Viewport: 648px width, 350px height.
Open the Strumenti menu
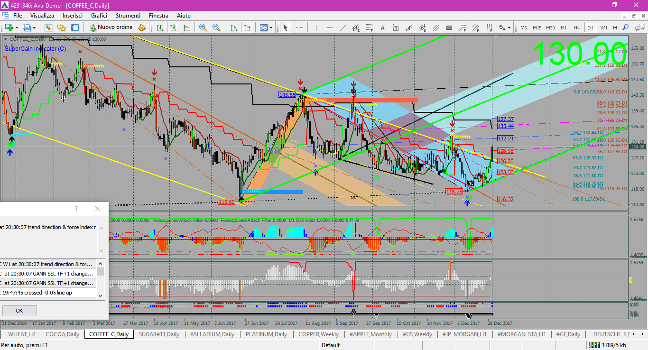[128, 16]
